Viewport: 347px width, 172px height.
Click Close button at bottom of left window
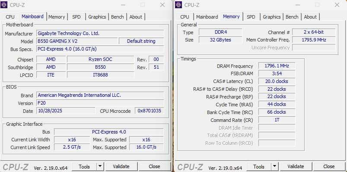point(154,166)
